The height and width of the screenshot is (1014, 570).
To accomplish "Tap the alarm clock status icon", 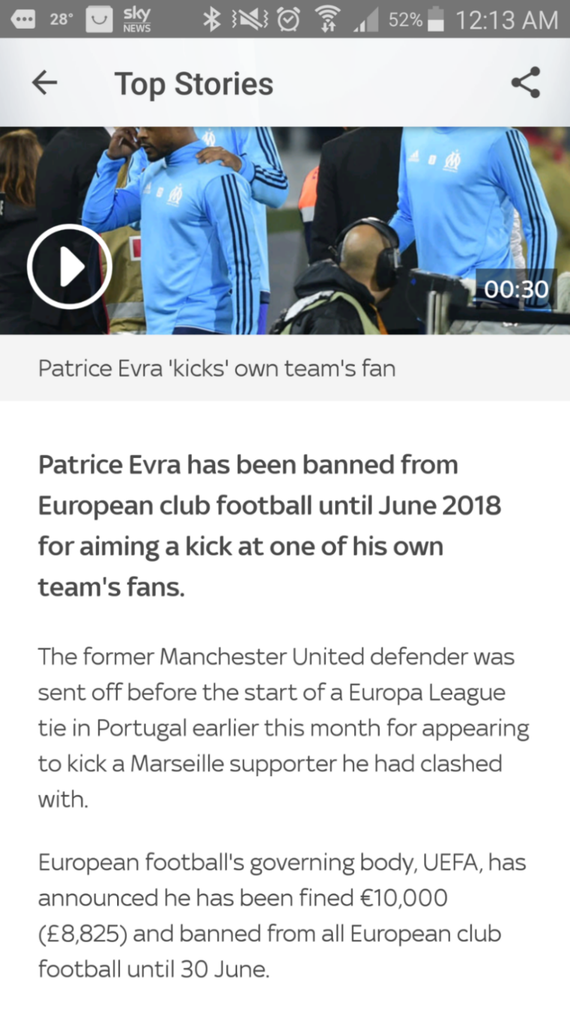I will pos(289,20).
